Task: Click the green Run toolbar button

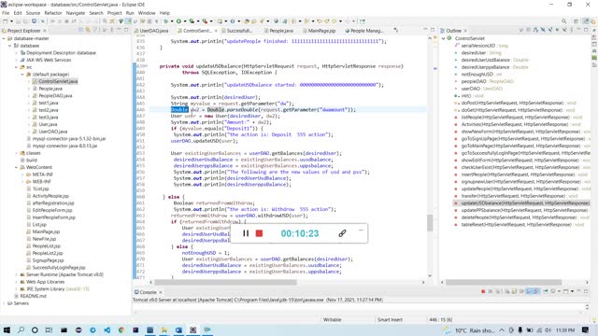Action: [178, 21]
